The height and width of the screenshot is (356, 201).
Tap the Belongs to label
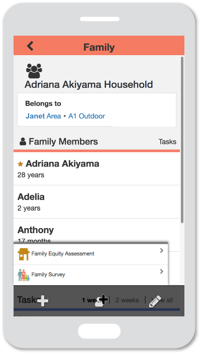43,103
